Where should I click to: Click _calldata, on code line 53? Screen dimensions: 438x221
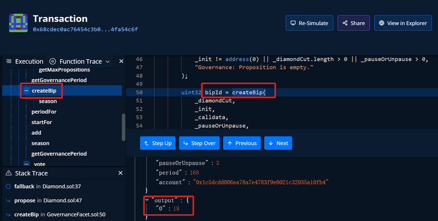(x=212, y=118)
